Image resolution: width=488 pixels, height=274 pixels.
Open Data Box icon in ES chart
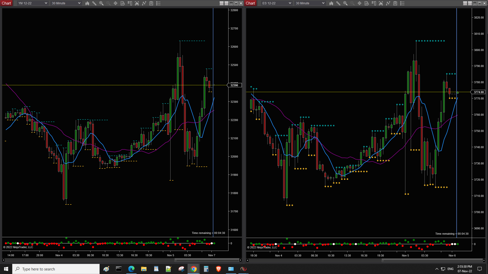[367, 3]
